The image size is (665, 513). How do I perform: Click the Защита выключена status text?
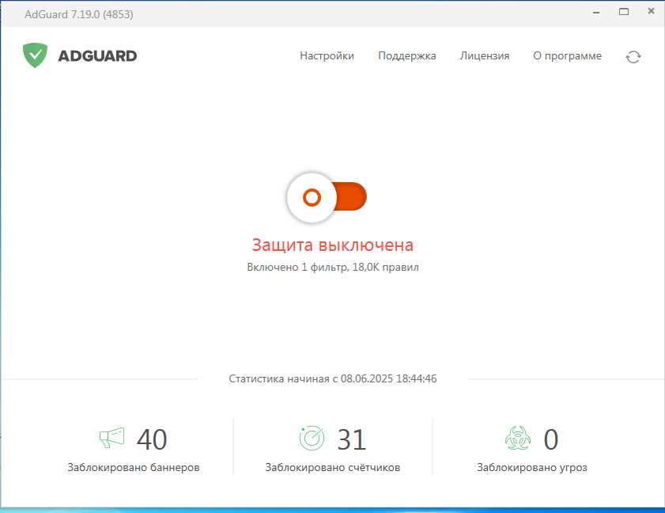coord(332,245)
